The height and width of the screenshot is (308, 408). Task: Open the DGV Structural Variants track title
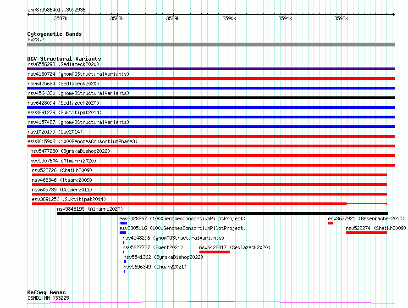[x=64, y=59]
